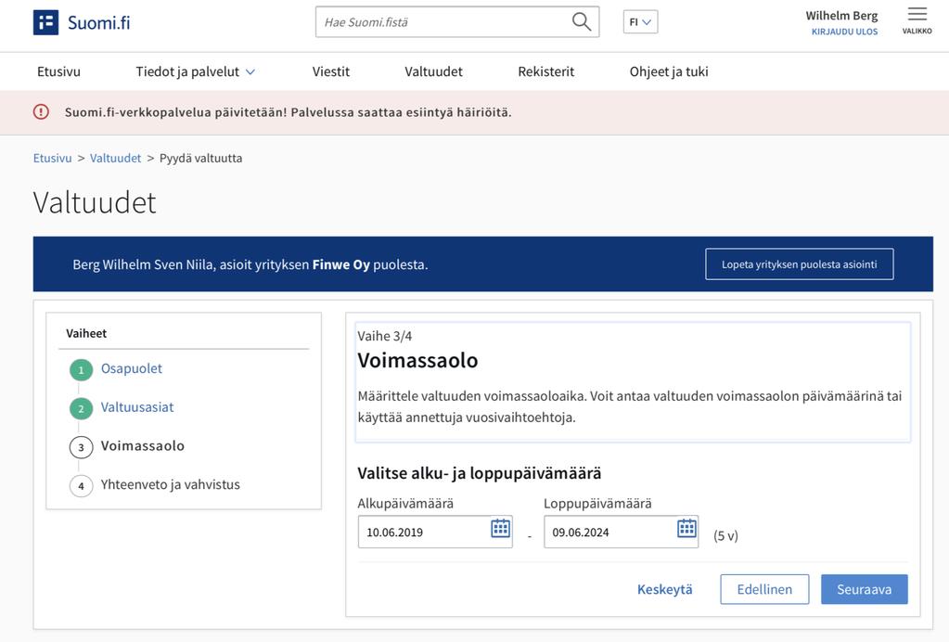Click the Edellinen button
The width and height of the screenshot is (949, 642).
coord(764,589)
